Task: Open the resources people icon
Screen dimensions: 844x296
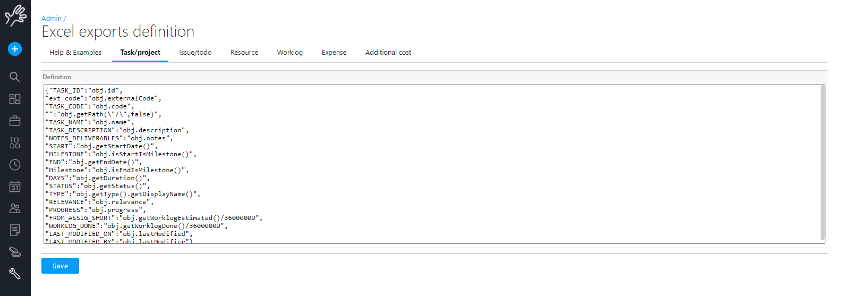Action: [x=15, y=208]
